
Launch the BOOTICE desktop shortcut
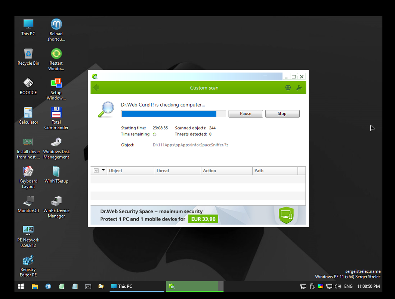[x=28, y=86]
